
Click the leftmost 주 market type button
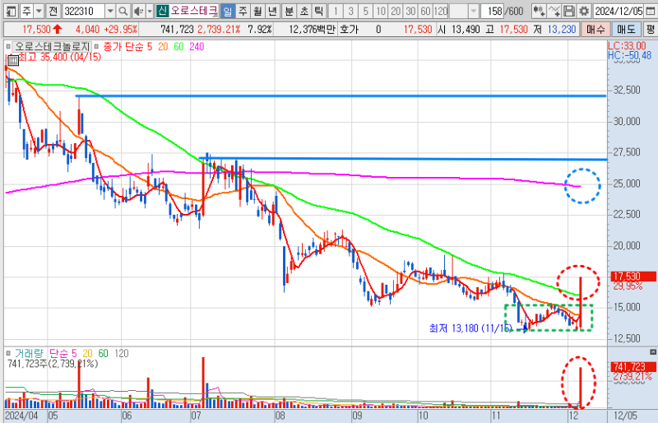tap(26, 11)
